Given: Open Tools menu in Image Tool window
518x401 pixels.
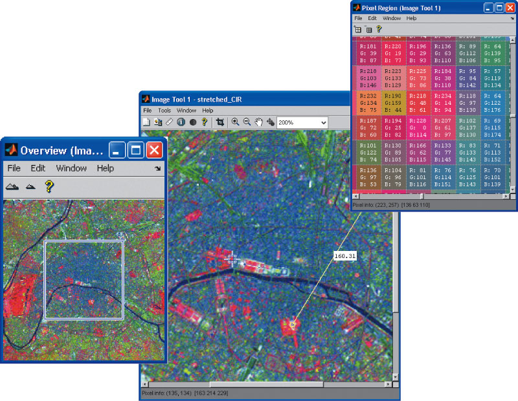Looking at the screenshot, I should click(x=164, y=110).
